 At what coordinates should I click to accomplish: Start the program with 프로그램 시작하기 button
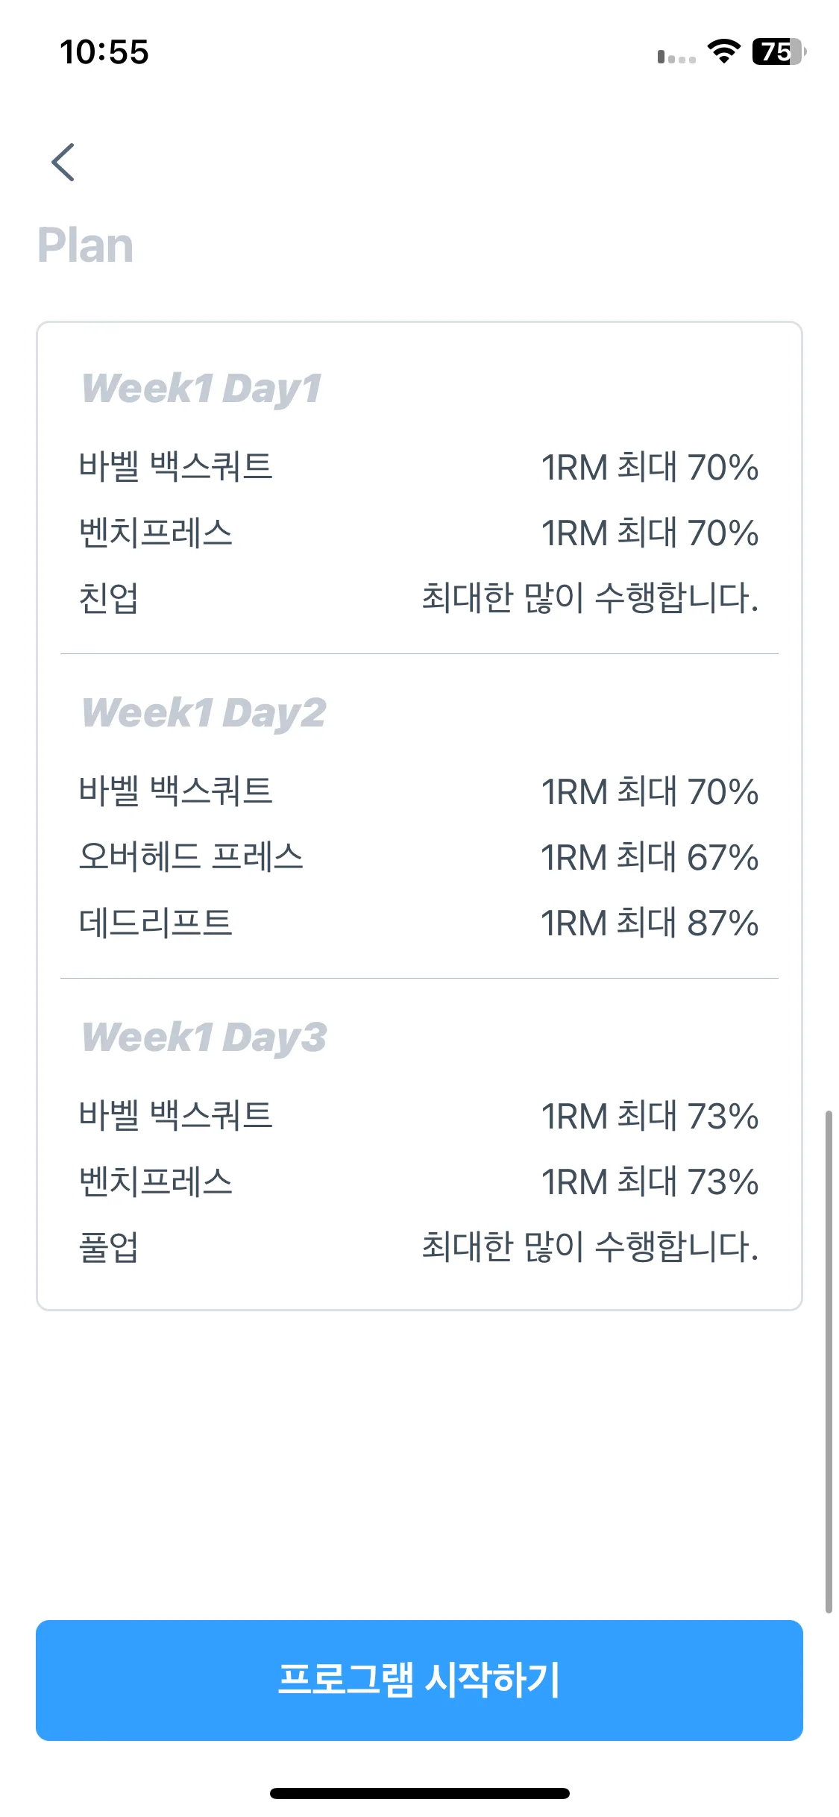419,1680
